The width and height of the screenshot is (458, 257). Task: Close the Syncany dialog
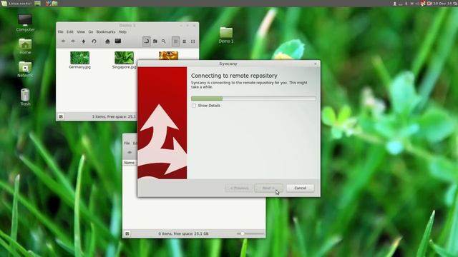coord(316,64)
